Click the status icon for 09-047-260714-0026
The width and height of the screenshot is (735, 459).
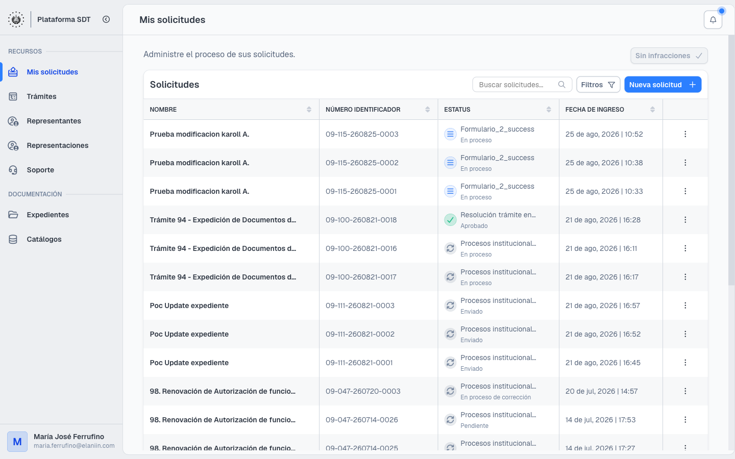coord(450,420)
